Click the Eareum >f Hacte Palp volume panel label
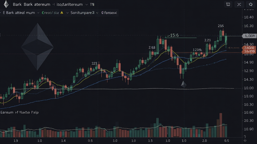This screenshot has height=144, width=257. coord(19,112)
